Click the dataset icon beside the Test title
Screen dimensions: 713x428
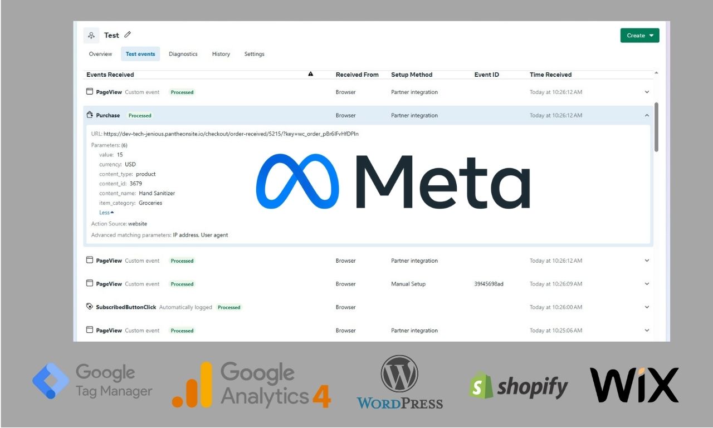point(91,36)
